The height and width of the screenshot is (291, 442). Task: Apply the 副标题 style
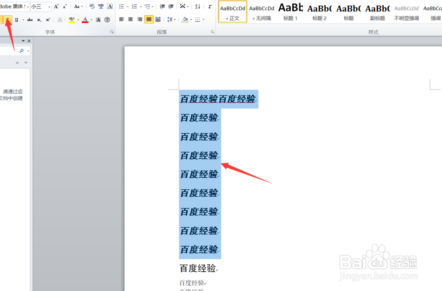pos(377,12)
